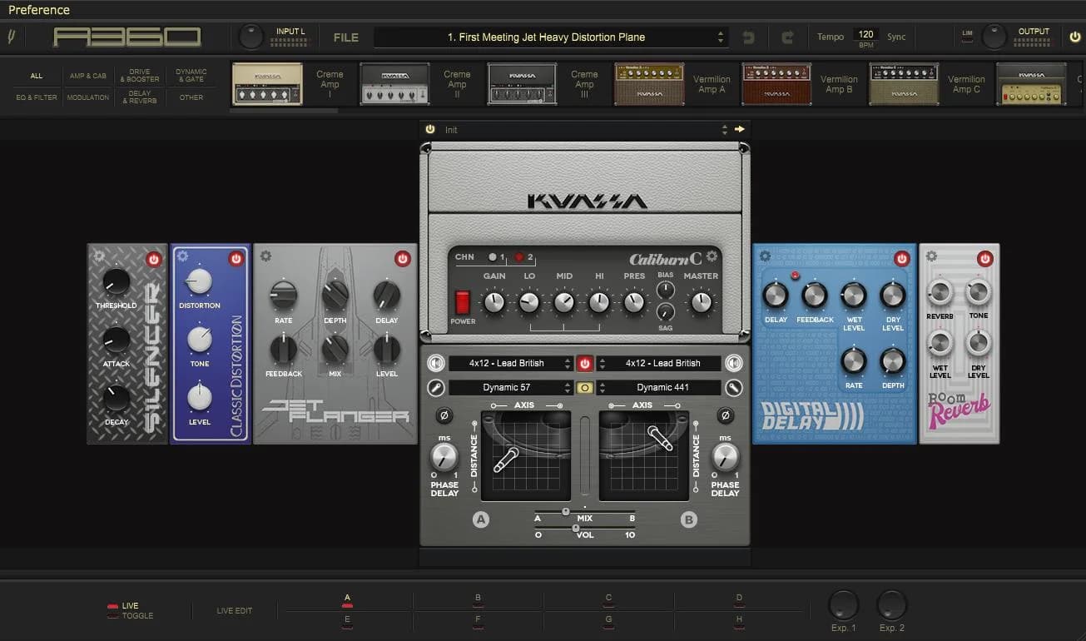Click the speaker icon left of cabinet A
The width and height of the screenshot is (1086, 641).
(434, 362)
